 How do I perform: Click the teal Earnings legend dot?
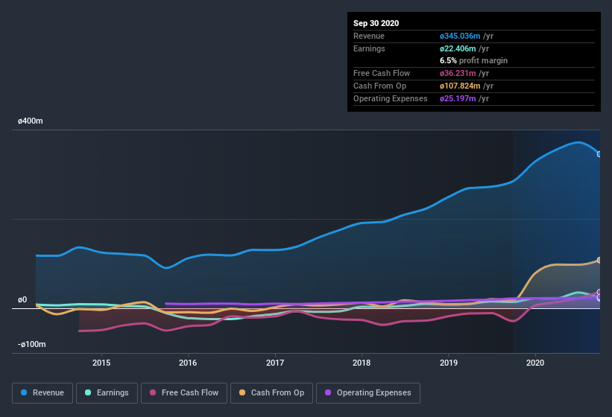(x=88, y=392)
